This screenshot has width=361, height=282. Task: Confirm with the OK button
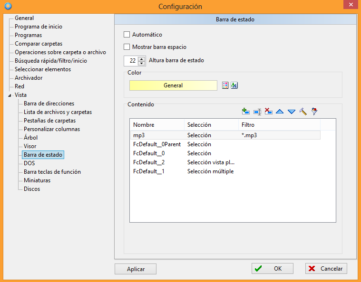[x=273, y=268]
